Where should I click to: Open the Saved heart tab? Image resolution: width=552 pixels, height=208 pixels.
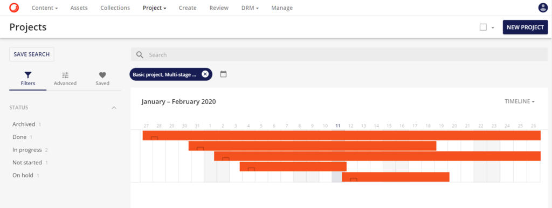102,79
